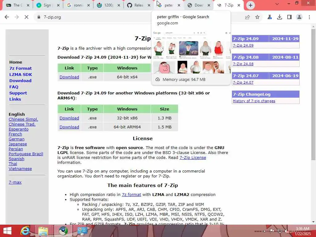Open File Explorer from the taskbar

pyautogui.click(x=43, y=231)
